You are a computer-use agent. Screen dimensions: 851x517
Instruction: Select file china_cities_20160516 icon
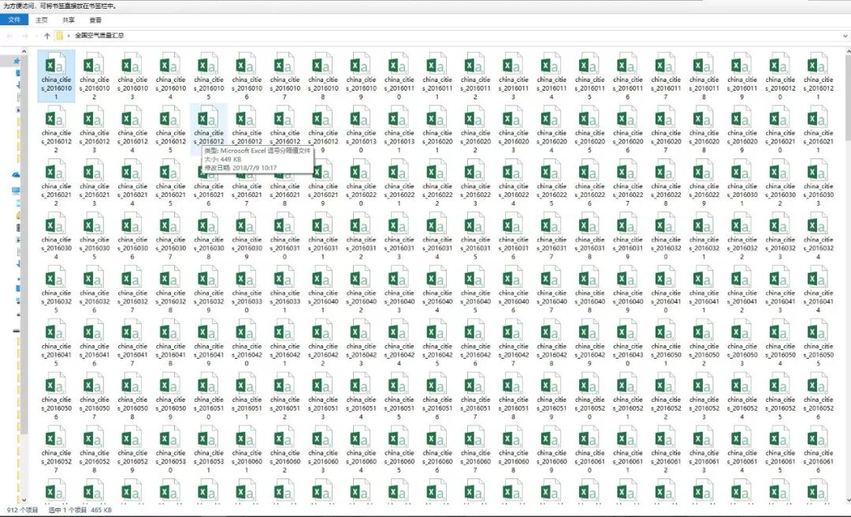437,384
